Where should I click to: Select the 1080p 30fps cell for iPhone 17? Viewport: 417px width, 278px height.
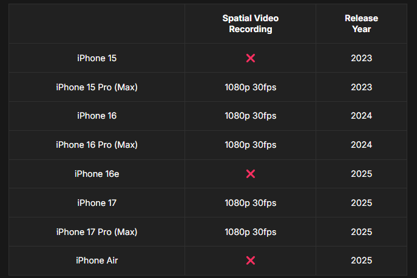point(250,203)
